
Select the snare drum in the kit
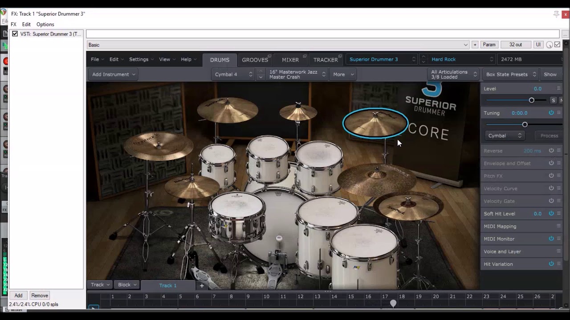click(237, 216)
